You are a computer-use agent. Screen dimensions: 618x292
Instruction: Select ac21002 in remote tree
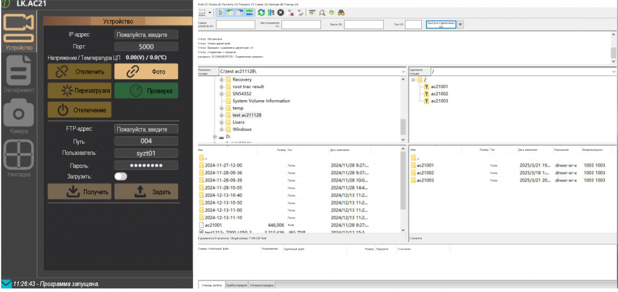(439, 94)
